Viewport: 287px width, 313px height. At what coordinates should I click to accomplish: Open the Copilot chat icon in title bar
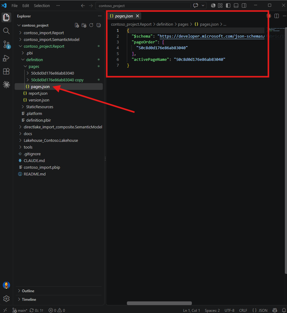[x=196, y=6]
